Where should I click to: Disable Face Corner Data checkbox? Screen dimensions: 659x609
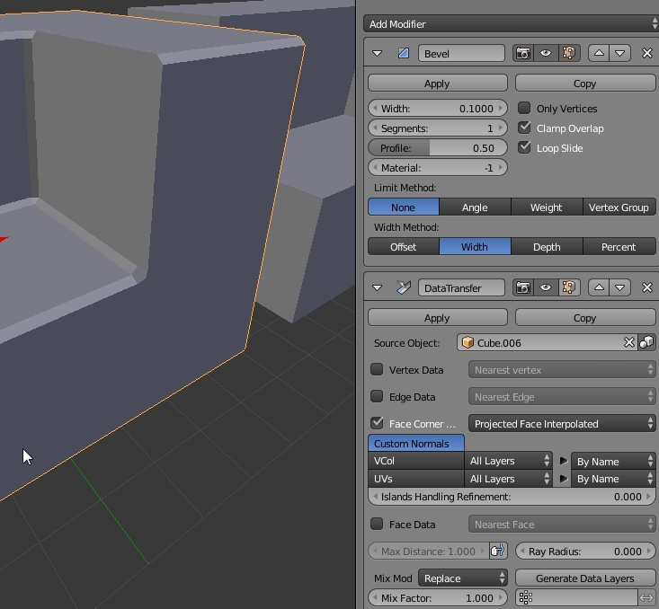pos(377,423)
